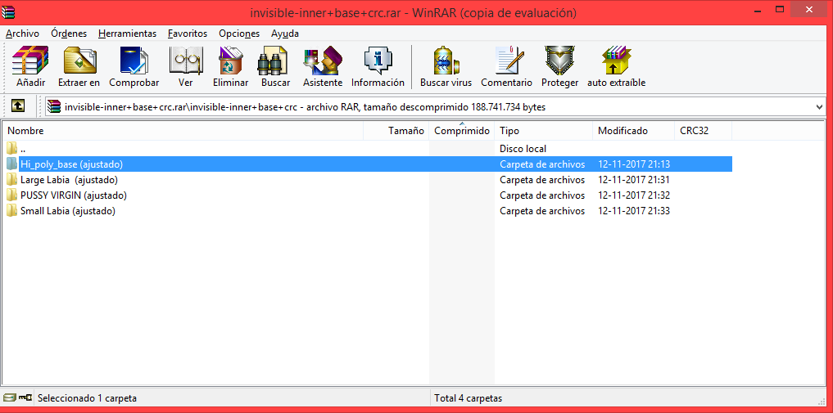
Task: Open the Herramientas menu
Action: click(x=127, y=34)
